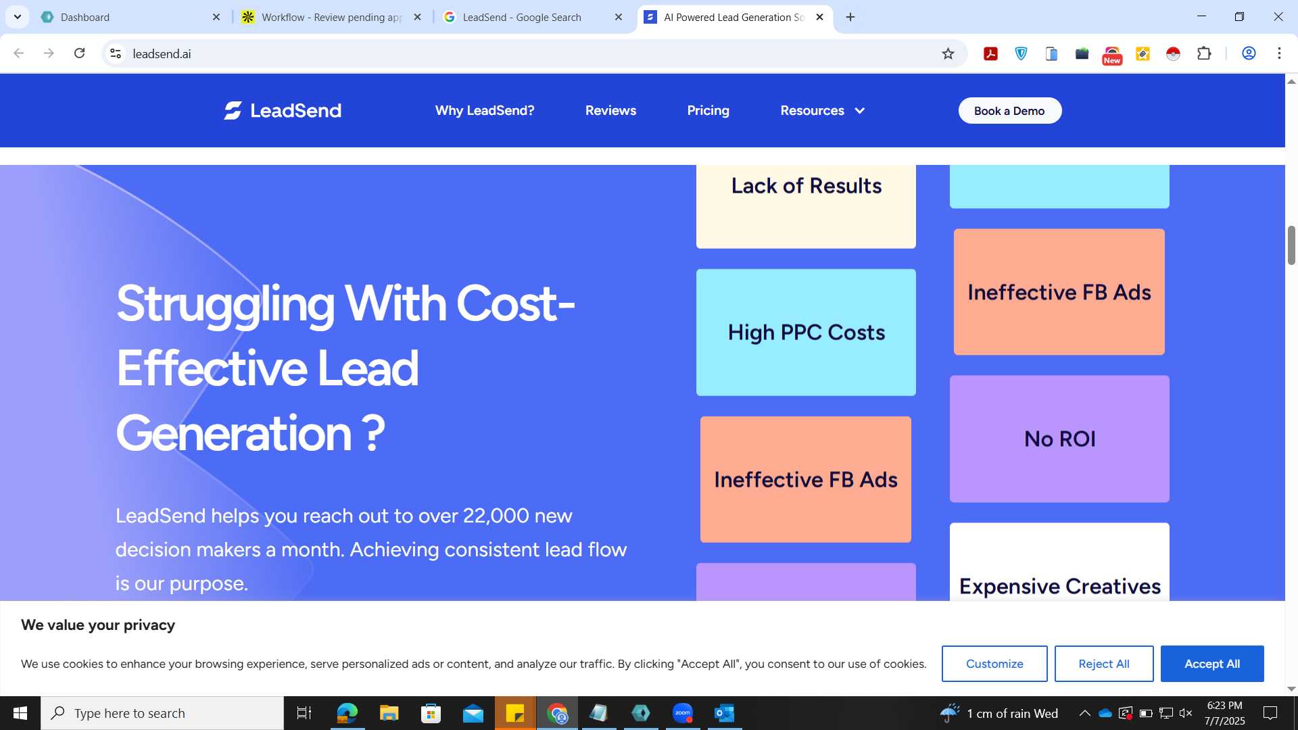
Task: Open a new browser tab
Action: click(850, 17)
